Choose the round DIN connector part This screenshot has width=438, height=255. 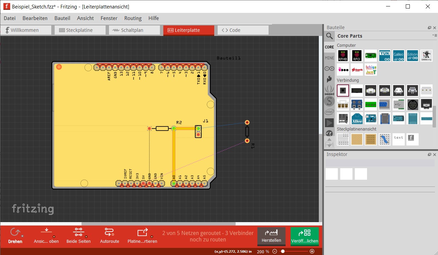[413, 104]
